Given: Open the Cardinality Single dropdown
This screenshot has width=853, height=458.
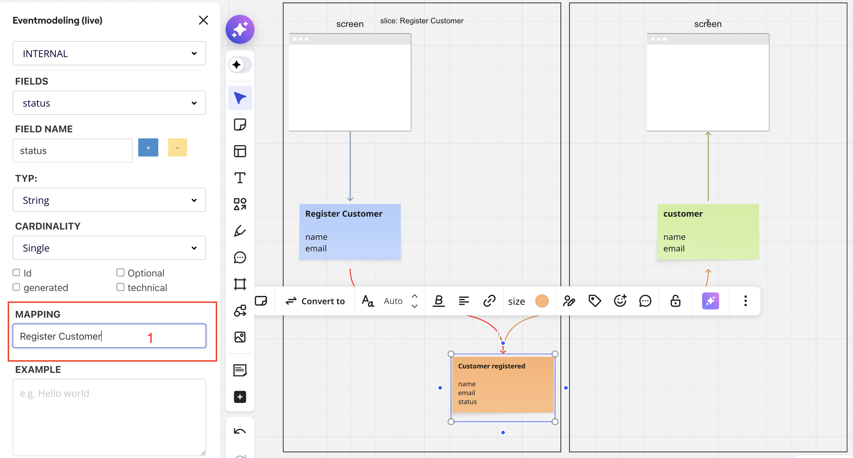Looking at the screenshot, I should click(109, 248).
